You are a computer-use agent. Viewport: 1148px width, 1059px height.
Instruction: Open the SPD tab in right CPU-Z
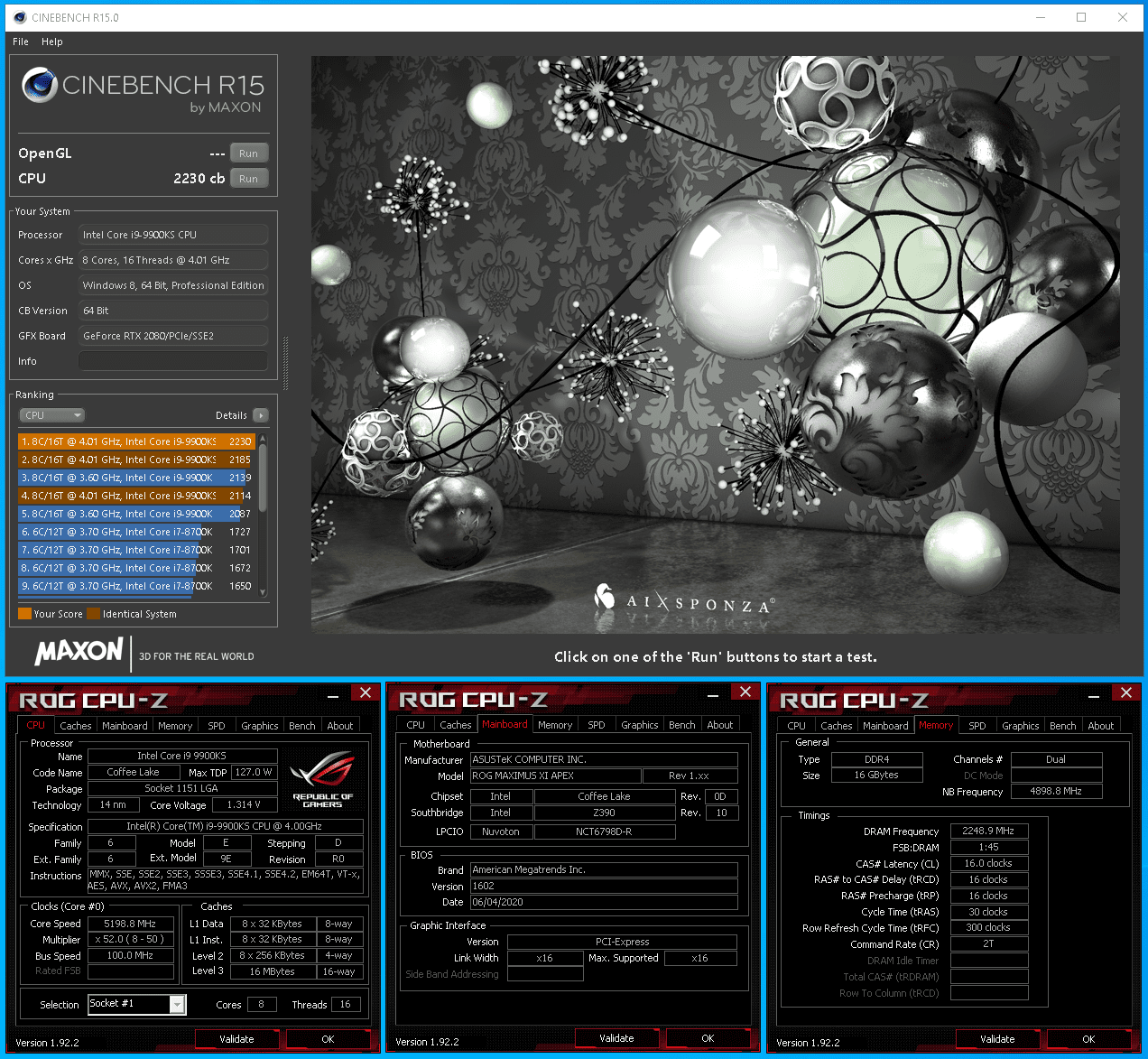pyautogui.click(x=977, y=726)
